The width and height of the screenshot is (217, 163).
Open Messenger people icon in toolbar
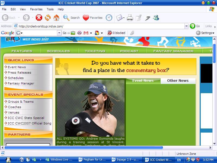tap(156, 18)
